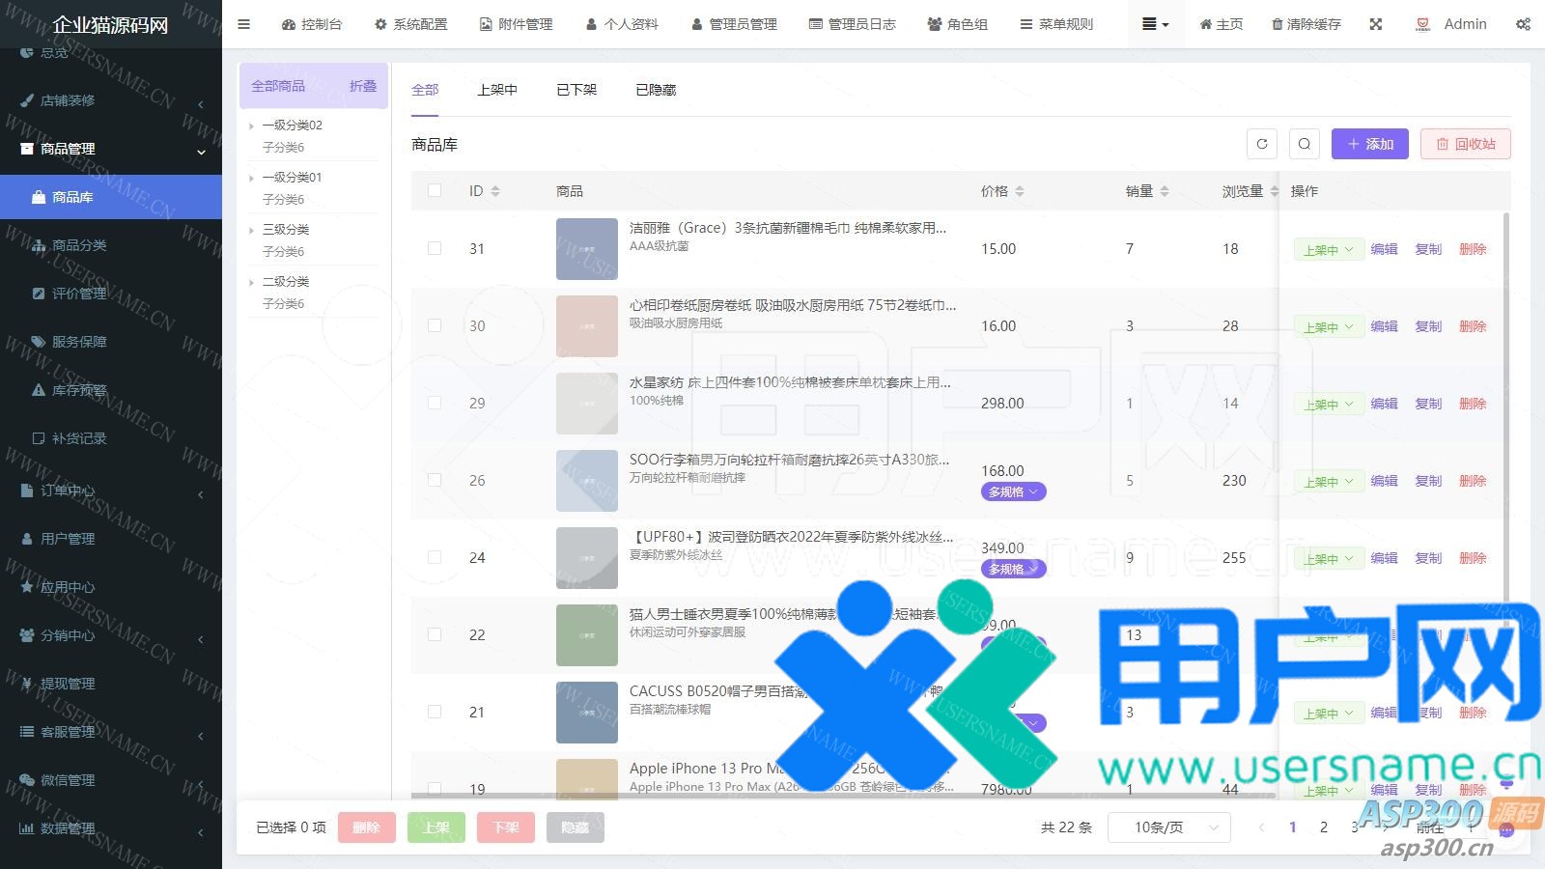
Task: Click the 添加 button to add product
Action: click(1369, 144)
